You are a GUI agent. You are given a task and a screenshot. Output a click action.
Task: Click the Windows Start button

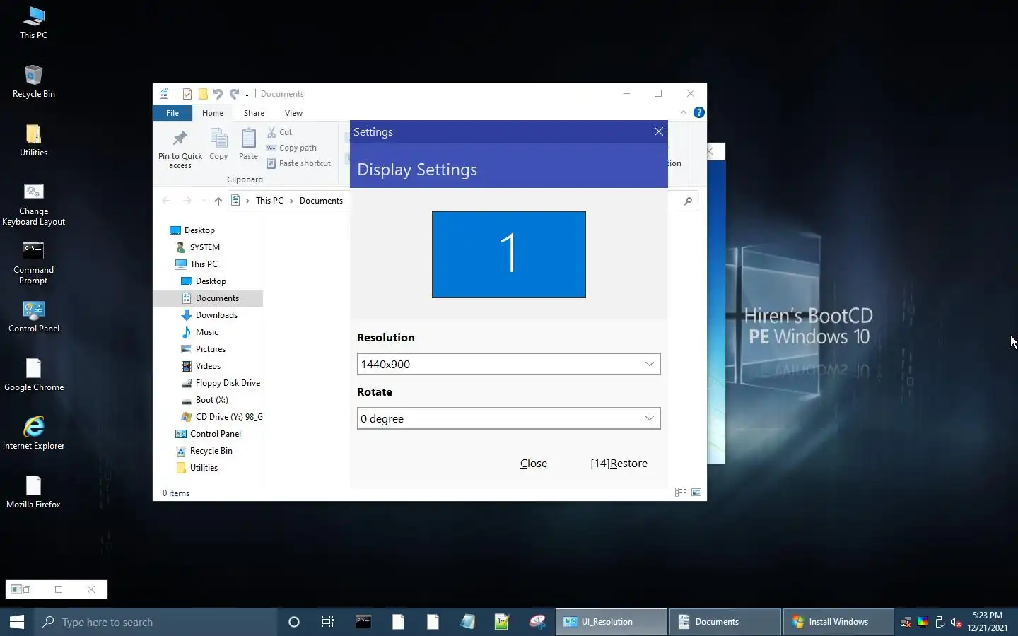point(17,622)
